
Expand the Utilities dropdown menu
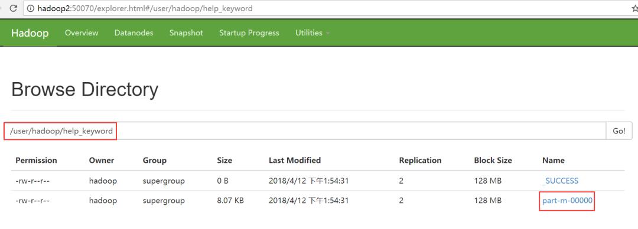point(313,33)
